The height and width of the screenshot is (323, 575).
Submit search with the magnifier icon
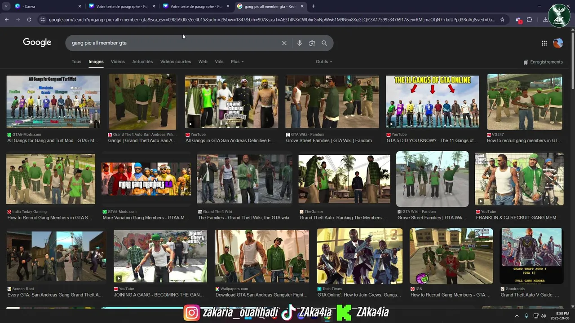[324, 43]
